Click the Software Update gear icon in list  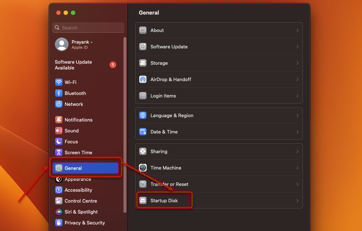click(143, 47)
